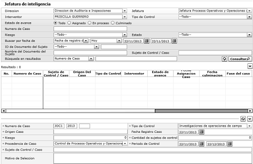Open ID de Documento del Sujeto dropdown

96,47
